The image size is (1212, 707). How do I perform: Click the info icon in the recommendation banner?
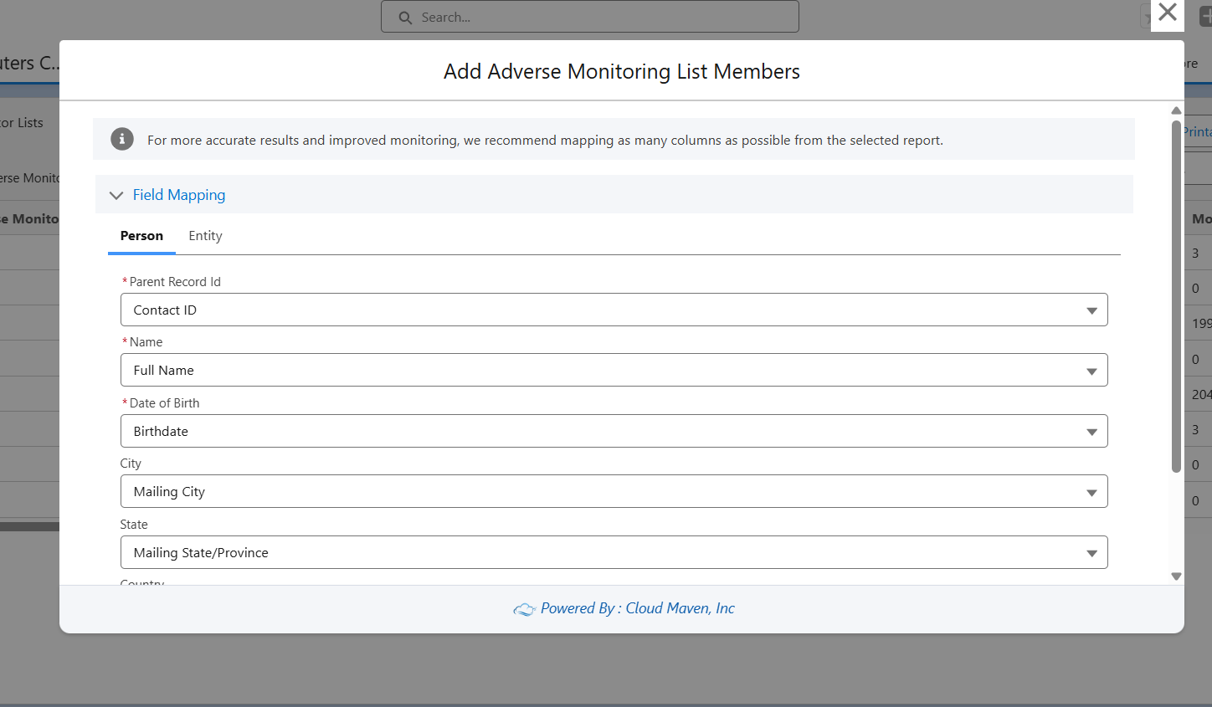tap(122, 139)
